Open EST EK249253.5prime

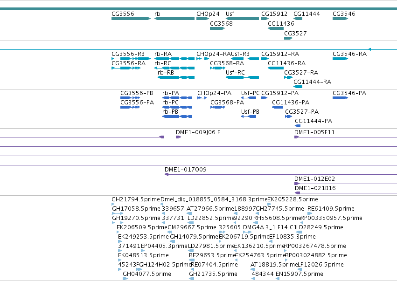point(120,241)
